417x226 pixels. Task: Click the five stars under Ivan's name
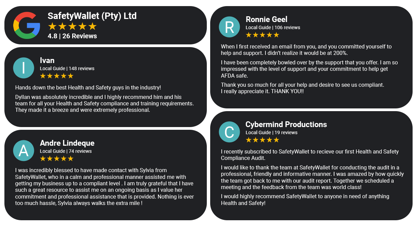(57, 76)
